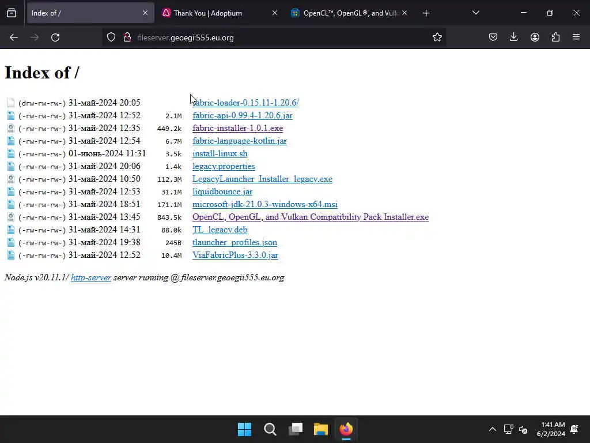Download fabric-installer-1.0.1.exe
Image resolution: width=590 pixels, height=443 pixels.
click(238, 128)
